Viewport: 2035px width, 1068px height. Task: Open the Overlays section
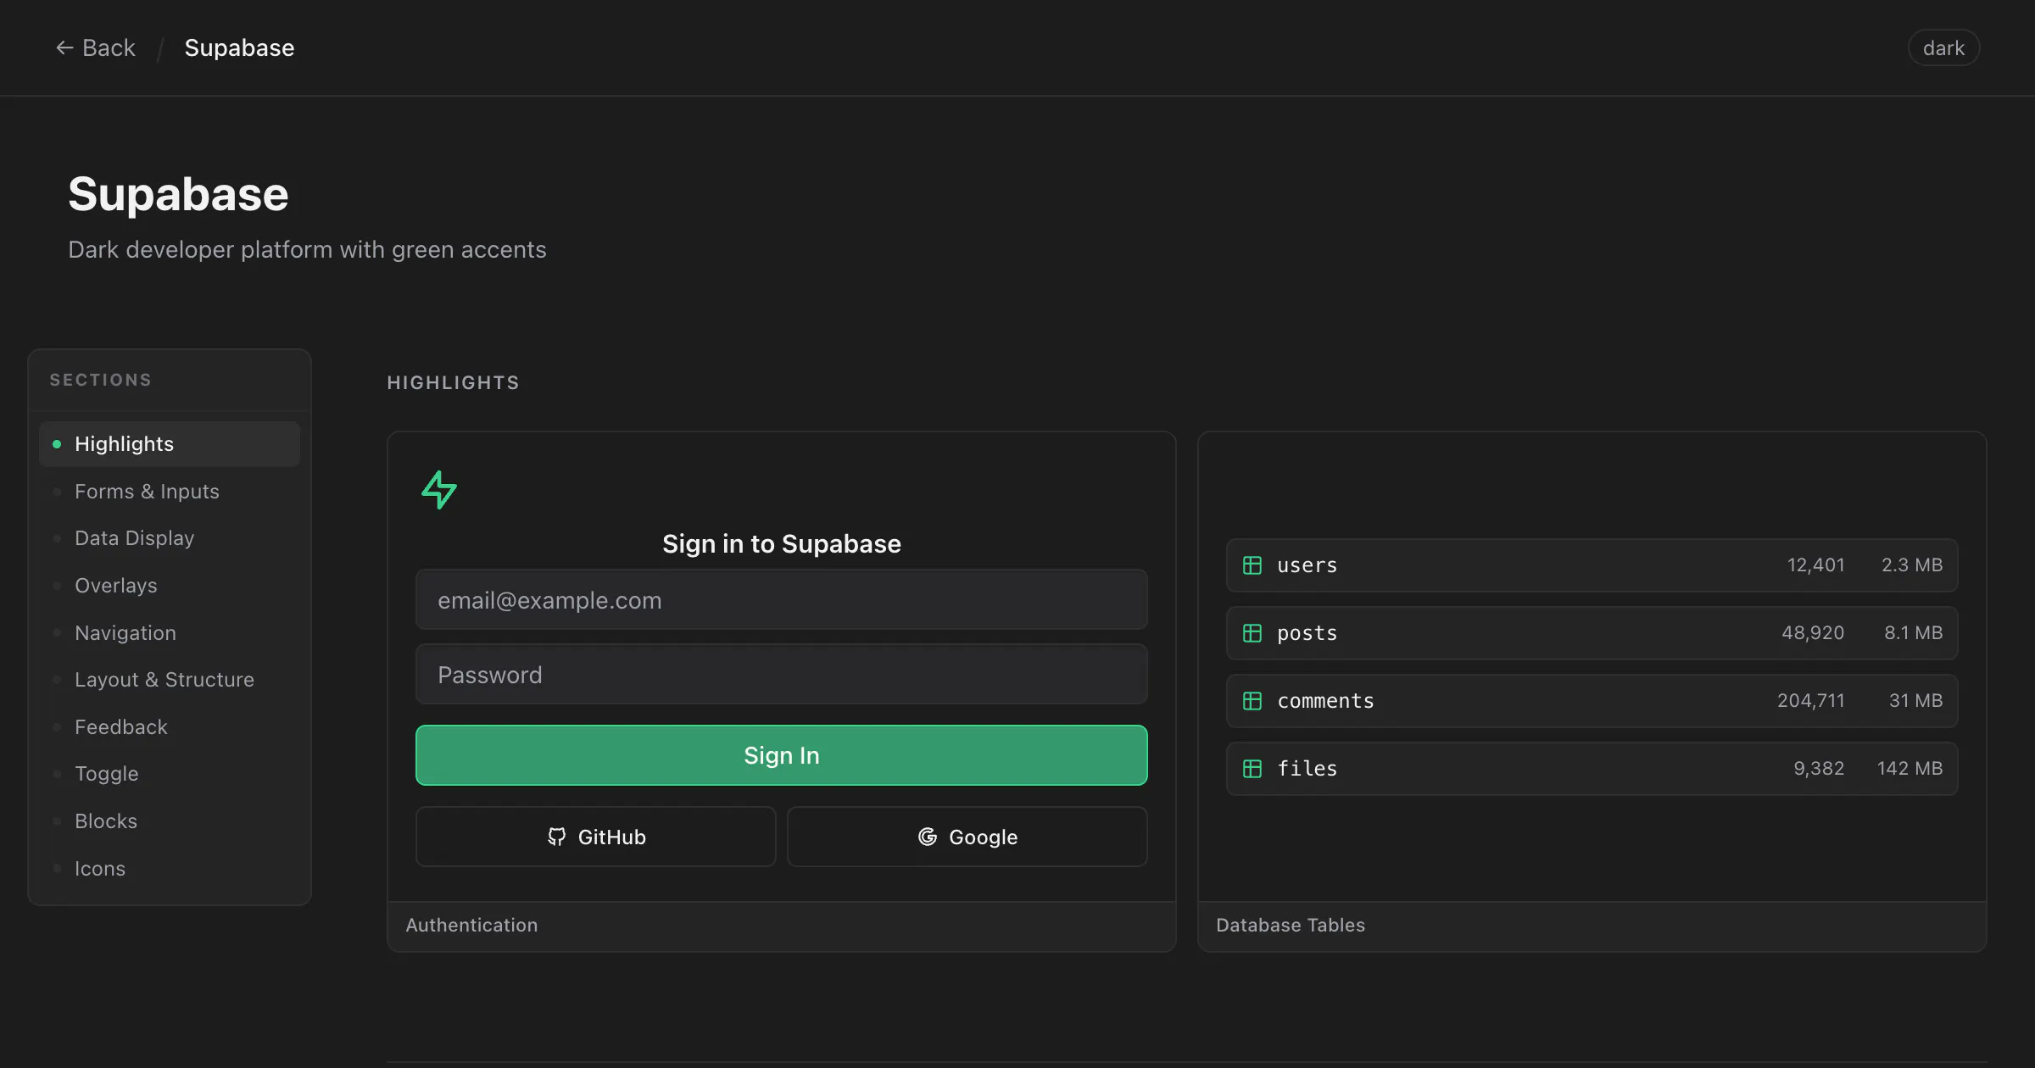[170, 586]
